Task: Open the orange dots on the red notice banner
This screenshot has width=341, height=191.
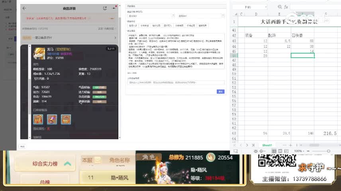Action: pos(112,19)
